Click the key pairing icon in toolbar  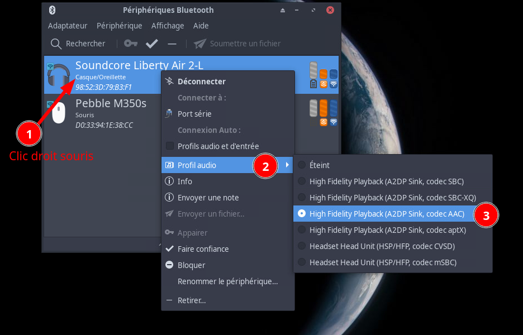[131, 44]
